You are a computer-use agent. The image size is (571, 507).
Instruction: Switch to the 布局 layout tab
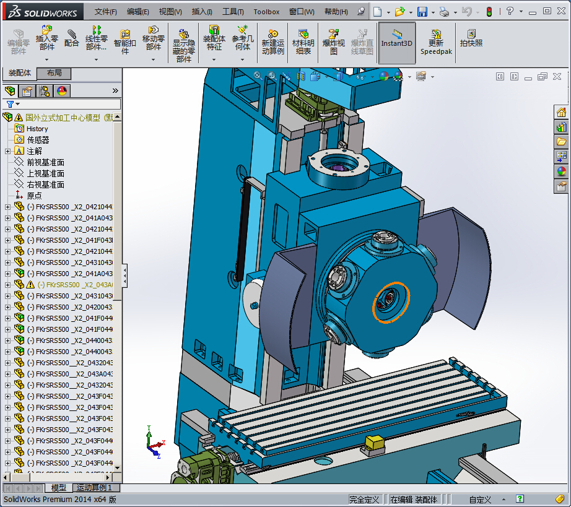(x=54, y=73)
